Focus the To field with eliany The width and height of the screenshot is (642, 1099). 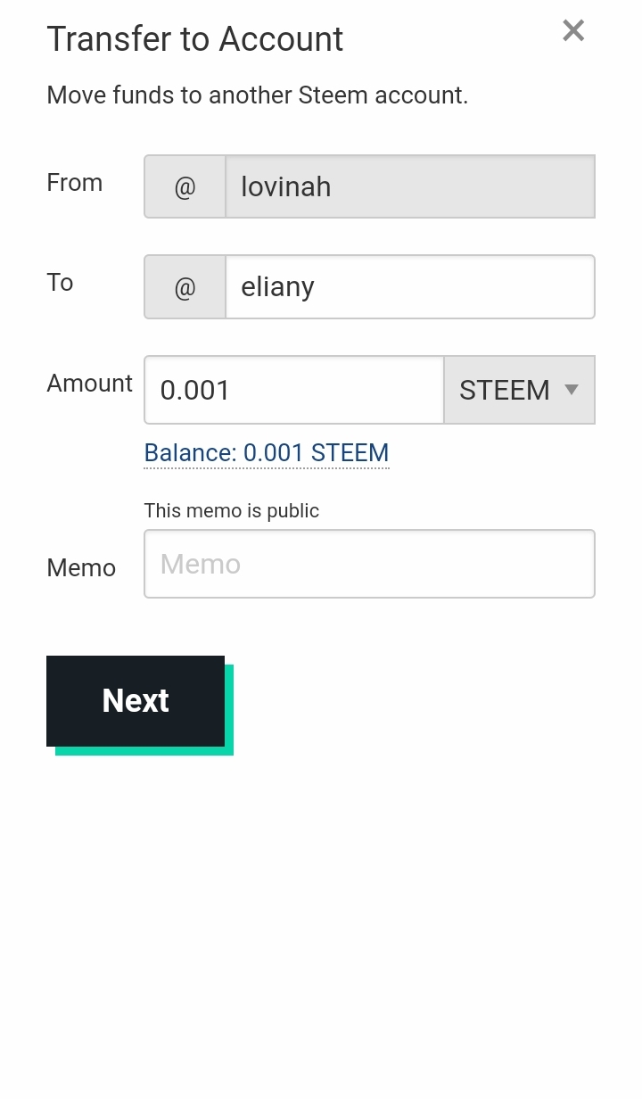[x=409, y=287]
